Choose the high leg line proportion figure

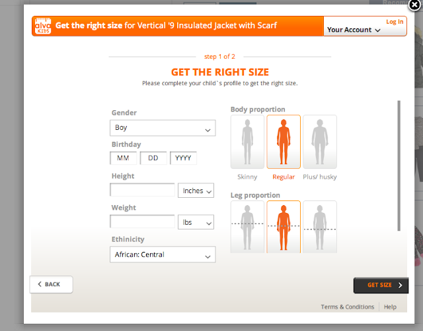pos(247,227)
